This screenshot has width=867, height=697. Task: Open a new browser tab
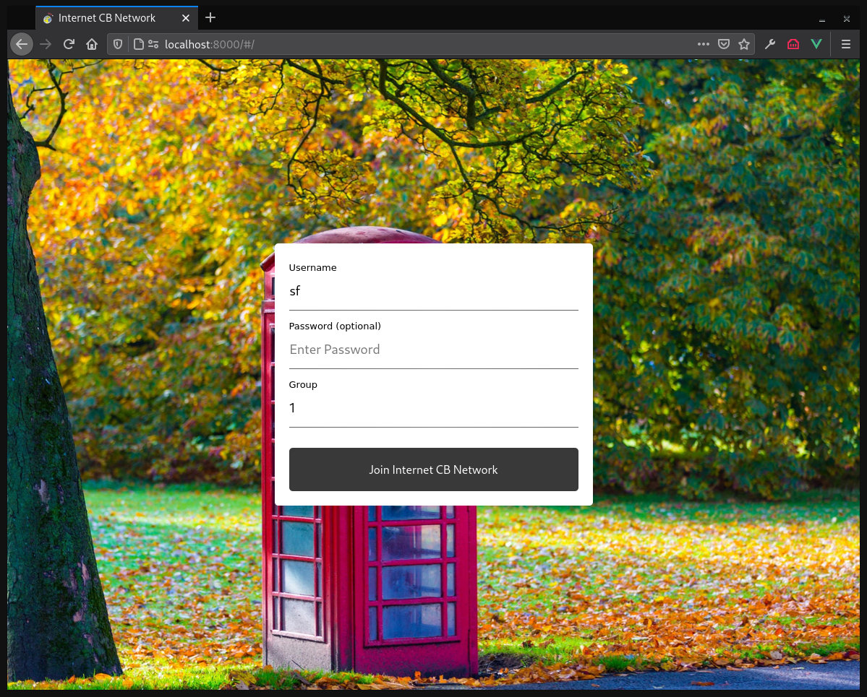click(x=210, y=17)
